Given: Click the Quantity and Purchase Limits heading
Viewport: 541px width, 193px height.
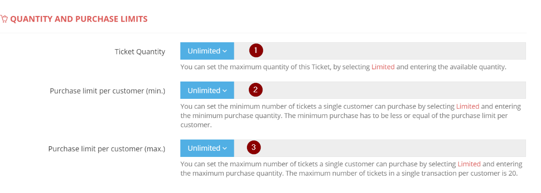Looking at the screenshot, I should point(79,19).
